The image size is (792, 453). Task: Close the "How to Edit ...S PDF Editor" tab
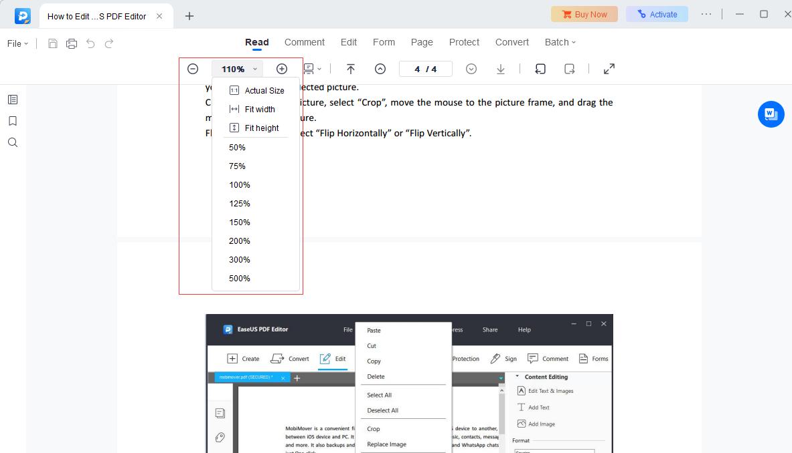point(159,16)
